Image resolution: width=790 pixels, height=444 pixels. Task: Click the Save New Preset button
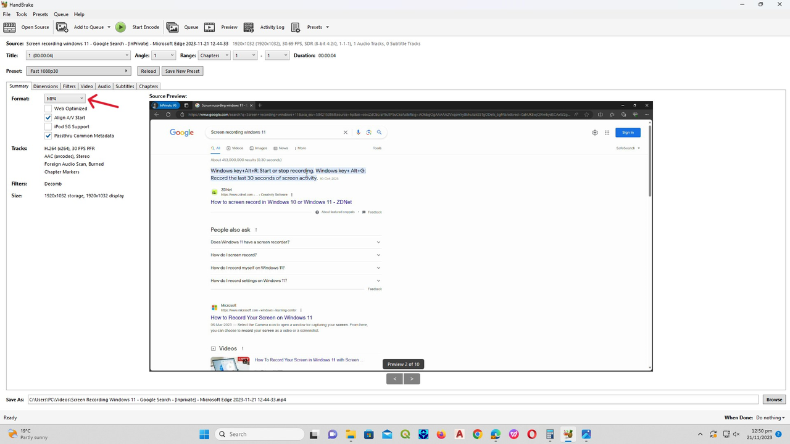coord(183,71)
